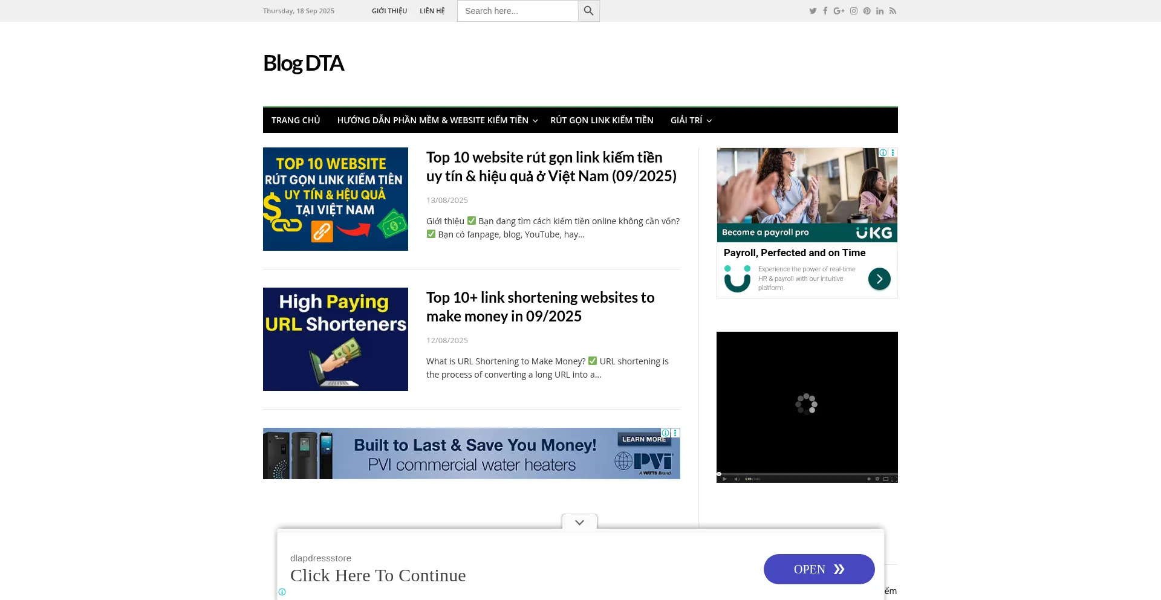Open the Facebook social icon
The width and height of the screenshot is (1161, 600).
(x=825, y=11)
